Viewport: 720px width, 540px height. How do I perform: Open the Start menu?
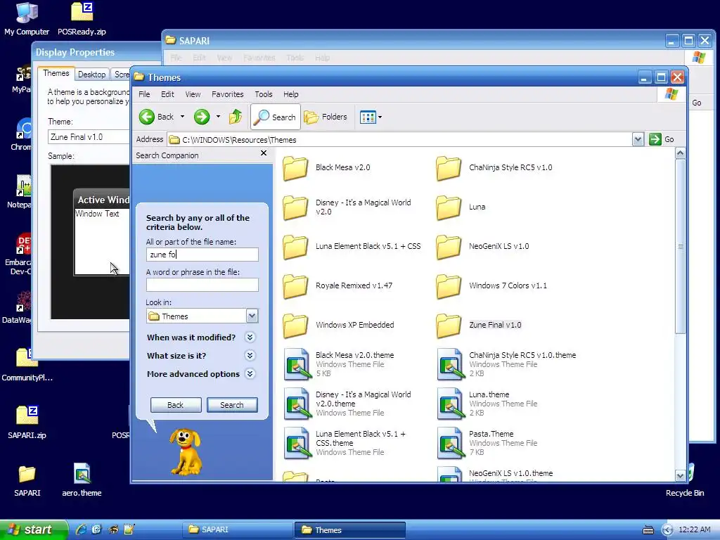pyautogui.click(x=33, y=529)
